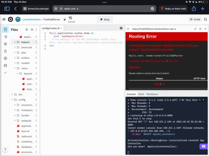209x156 pixels.
Task: Collapse the layouts folder
Action: pos(18,73)
